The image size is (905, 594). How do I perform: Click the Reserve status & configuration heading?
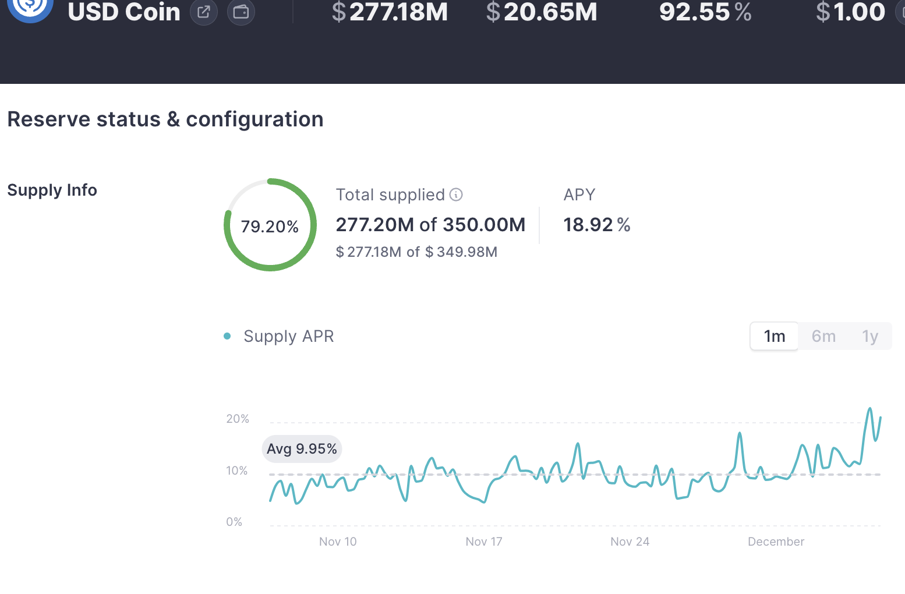pyautogui.click(x=165, y=119)
